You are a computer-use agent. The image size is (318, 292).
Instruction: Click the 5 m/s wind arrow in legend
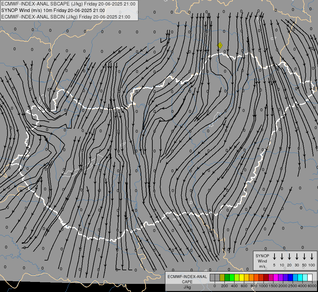point(274,257)
